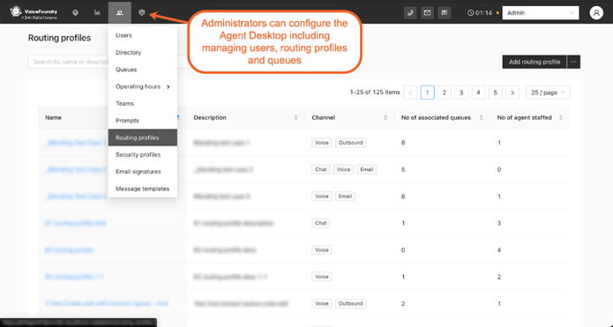This screenshot has width=613, height=327.
Task: Select Security profiles menu item
Action: tap(143, 155)
